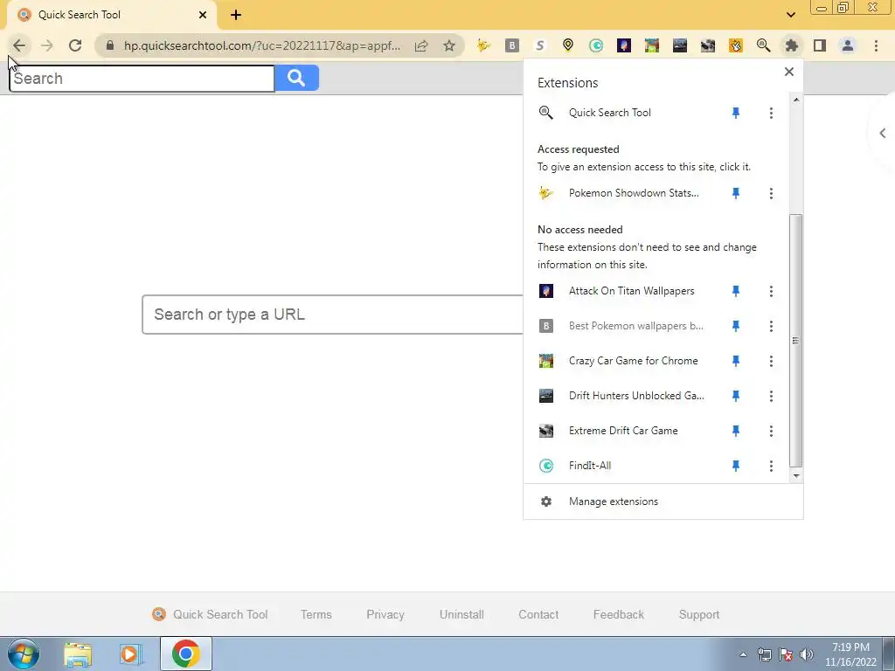Go back to the previous page
The height and width of the screenshot is (671, 895).
tap(19, 45)
